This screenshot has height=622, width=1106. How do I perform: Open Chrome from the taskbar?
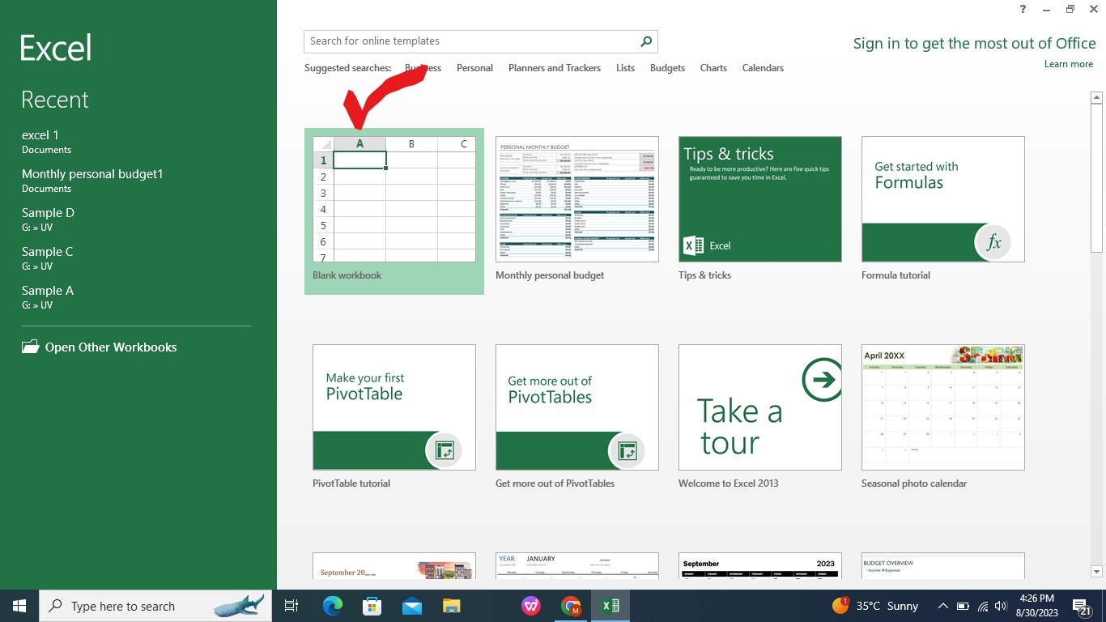tap(571, 605)
